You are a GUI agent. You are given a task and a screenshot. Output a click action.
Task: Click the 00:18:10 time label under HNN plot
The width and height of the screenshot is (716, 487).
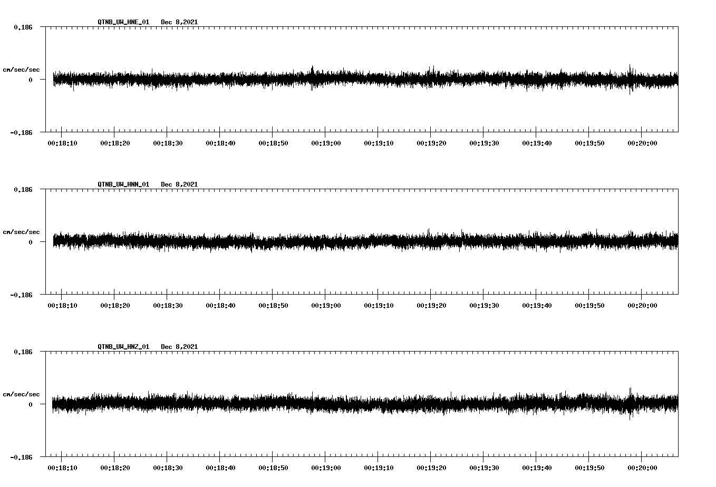(62, 306)
